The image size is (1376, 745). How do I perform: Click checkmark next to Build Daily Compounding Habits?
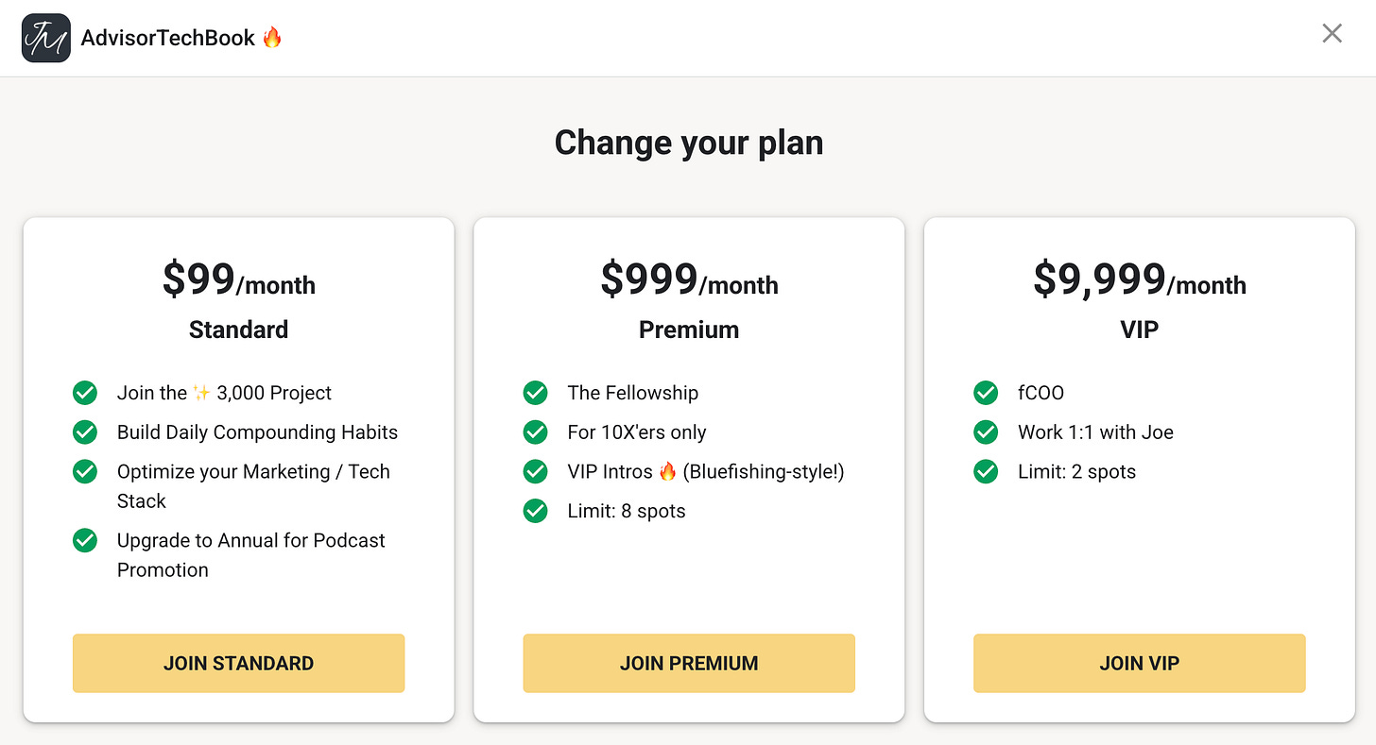pos(85,432)
